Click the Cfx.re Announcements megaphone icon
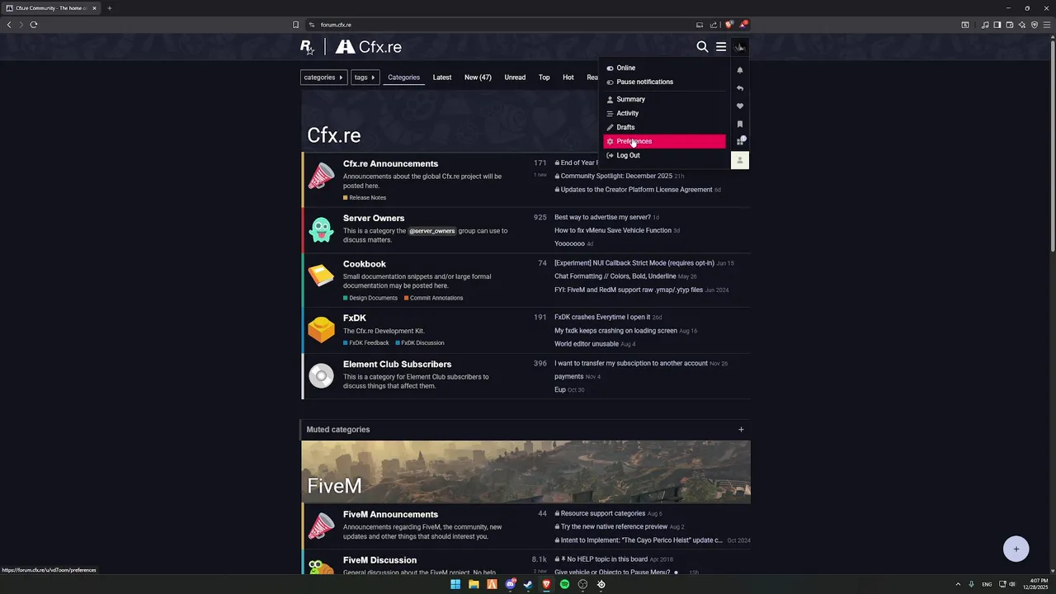1056x594 pixels. point(321,176)
